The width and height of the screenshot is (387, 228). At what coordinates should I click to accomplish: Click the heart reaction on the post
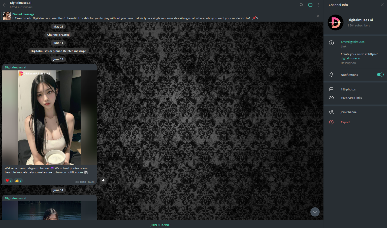point(9,180)
